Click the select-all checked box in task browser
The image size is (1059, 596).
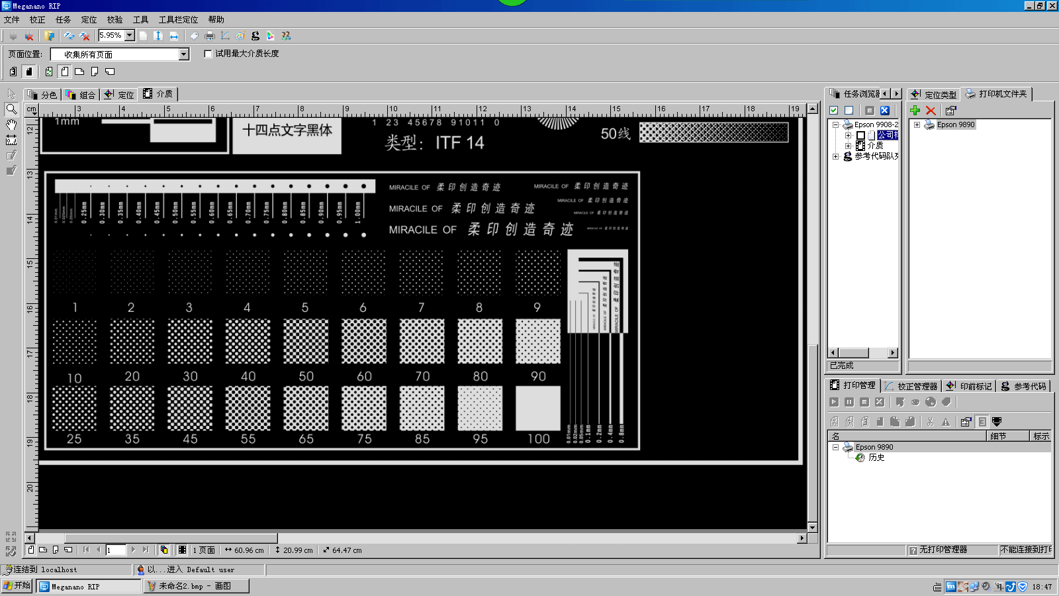pos(834,111)
